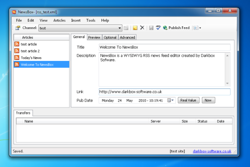
Task: Click the black X delete article icon
Action: [x=142, y=28]
